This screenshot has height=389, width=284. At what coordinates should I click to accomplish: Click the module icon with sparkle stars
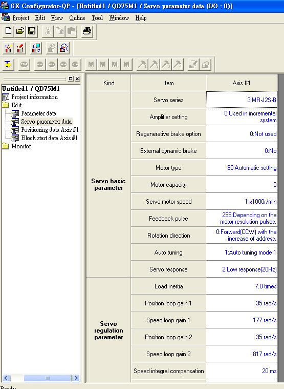[x=8, y=48]
